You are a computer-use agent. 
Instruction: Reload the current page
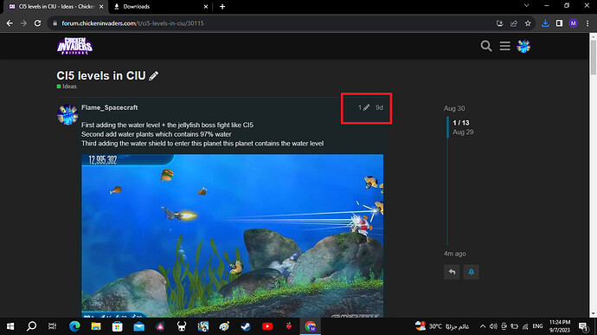[x=37, y=23]
